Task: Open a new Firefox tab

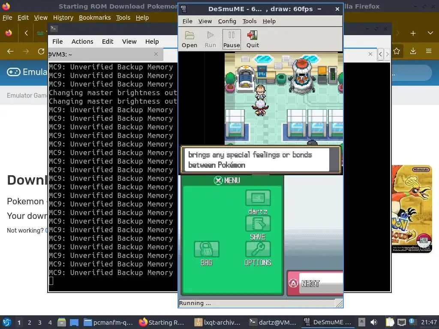Action: 413,33
